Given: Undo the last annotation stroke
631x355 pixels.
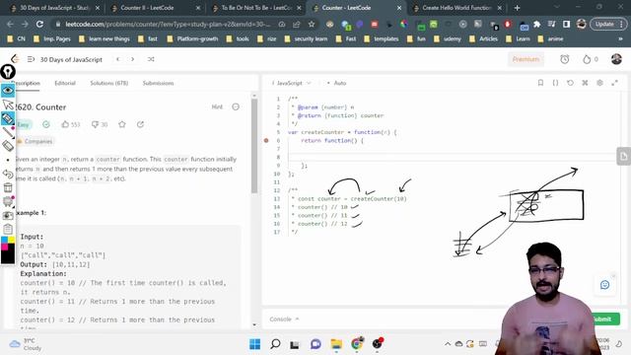Looking at the screenshot, I should point(8,174).
